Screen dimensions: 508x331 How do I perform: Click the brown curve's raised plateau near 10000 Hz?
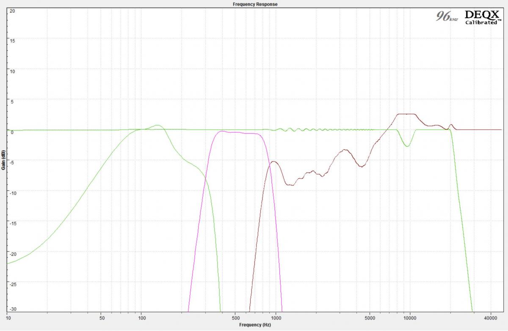coord(406,114)
